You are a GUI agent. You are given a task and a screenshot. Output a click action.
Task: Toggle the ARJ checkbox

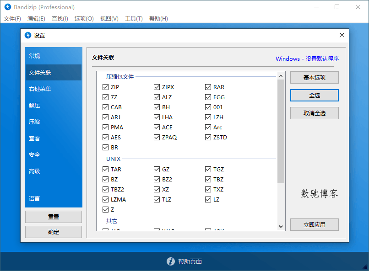click(x=105, y=117)
